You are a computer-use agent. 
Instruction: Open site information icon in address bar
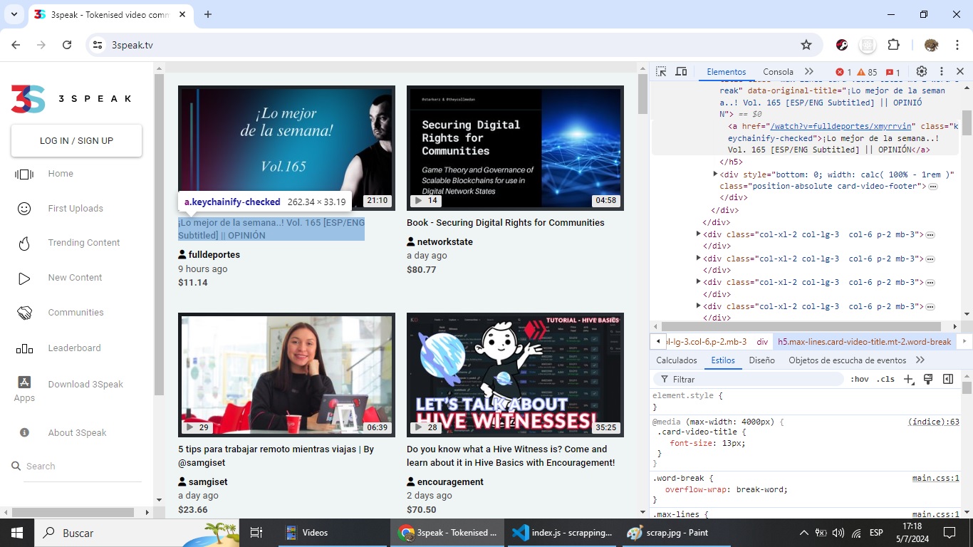pos(98,45)
